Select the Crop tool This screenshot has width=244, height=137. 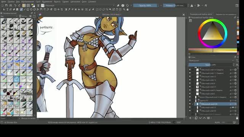pyautogui.click(x=62, y=10)
